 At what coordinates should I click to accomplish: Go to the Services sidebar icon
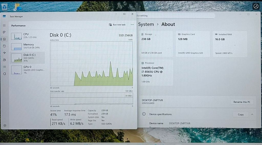4,74
